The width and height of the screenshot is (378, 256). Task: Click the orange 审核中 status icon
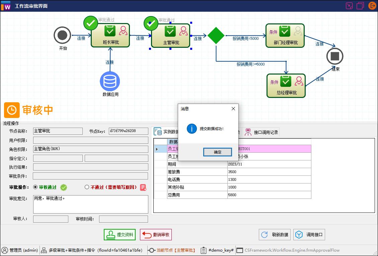coord(12,110)
